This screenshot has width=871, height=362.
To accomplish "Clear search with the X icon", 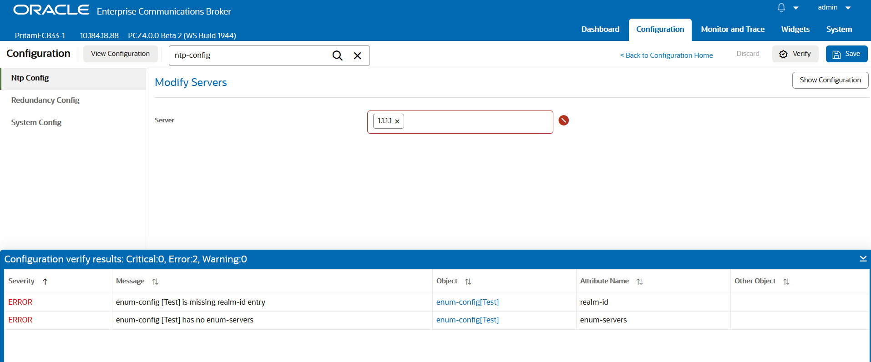I will (x=358, y=55).
